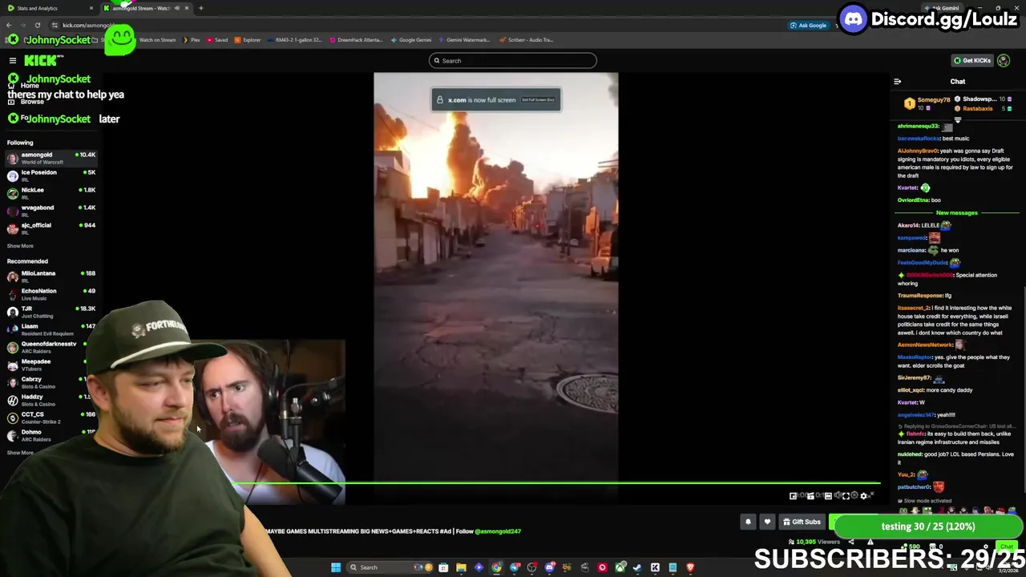Open File Explorer from the taskbar
Screen dimensions: 1026x577
[x=461, y=567]
